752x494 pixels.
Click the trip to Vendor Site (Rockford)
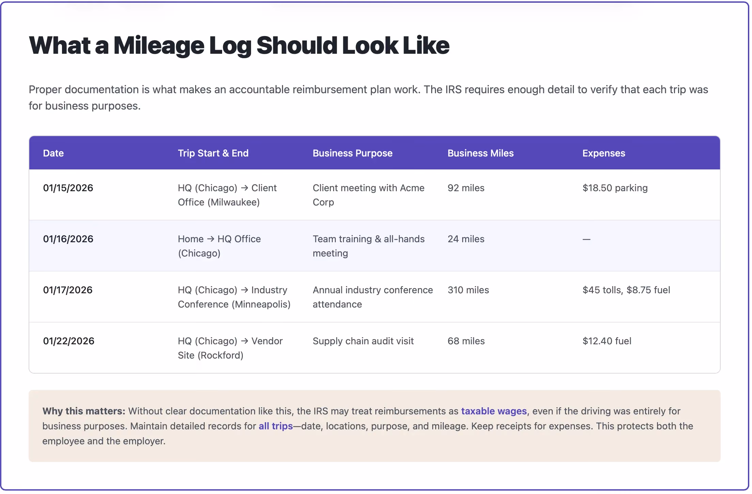(230, 348)
